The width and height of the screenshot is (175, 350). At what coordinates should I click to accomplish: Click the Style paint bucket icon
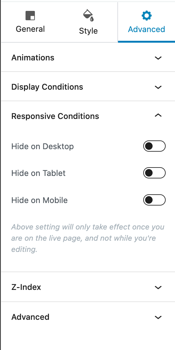pyautogui.click(x=88, y=15)
